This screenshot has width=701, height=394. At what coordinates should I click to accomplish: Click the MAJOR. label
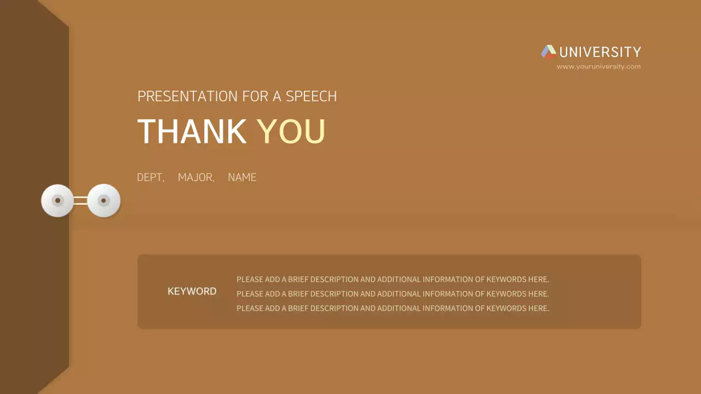(196, 177)
